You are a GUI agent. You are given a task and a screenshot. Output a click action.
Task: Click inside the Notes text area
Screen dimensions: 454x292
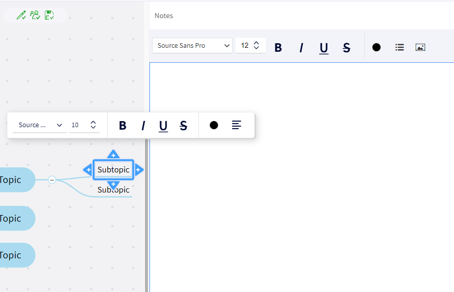[x=302, y=176]
